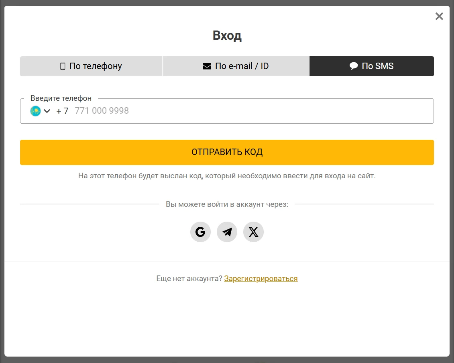This screenshot has height=363, width=454.
Task: Expand the country code chevron
Action: [x=47, y=111]
